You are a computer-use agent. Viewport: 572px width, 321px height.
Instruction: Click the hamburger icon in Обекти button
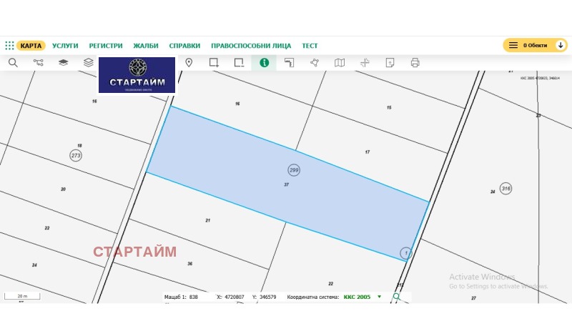pos(513,45)
